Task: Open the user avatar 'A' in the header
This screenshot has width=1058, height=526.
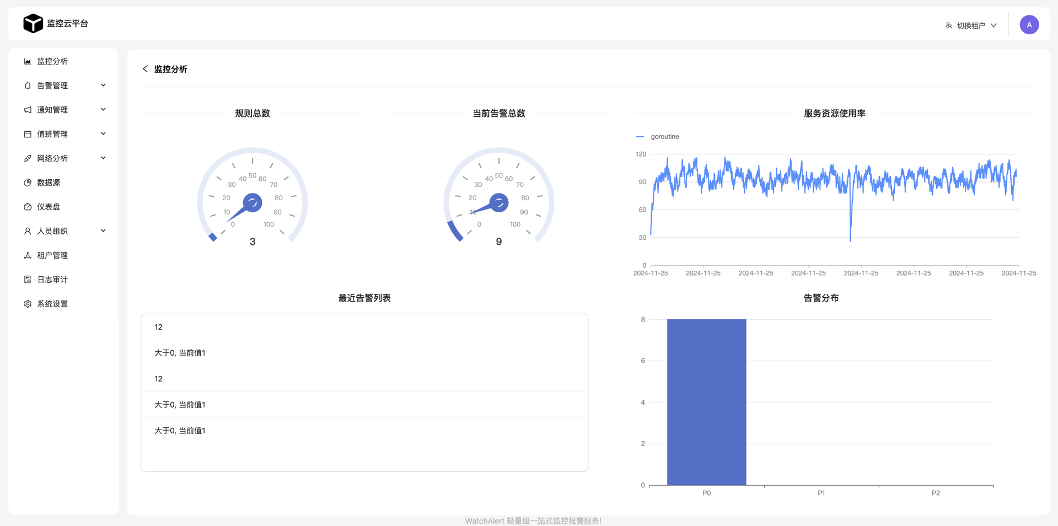Action: coord(1029,25)
